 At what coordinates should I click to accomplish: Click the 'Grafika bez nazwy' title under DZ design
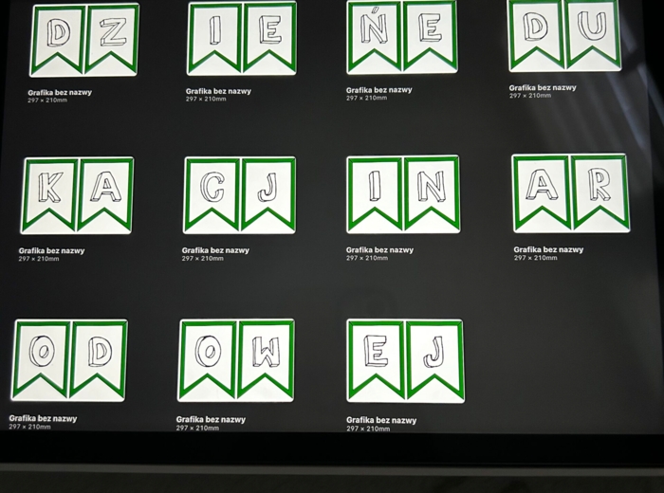(60, 92)
